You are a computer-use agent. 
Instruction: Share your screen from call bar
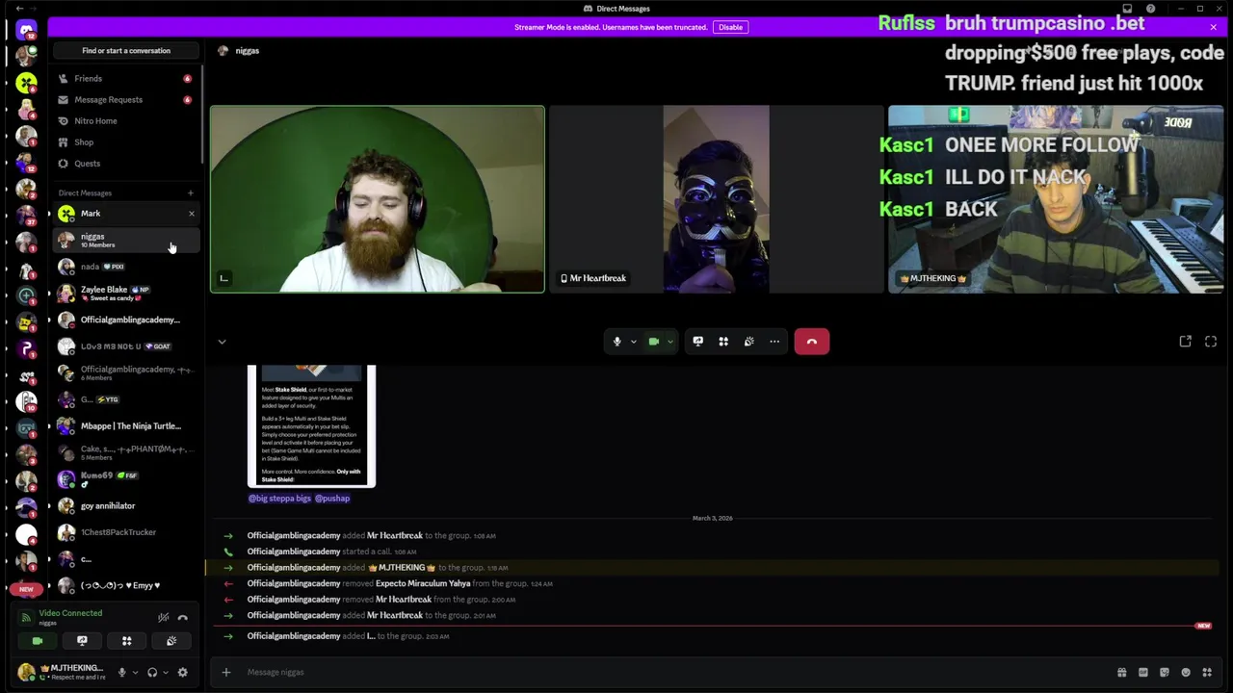click(x=698, y=342)
